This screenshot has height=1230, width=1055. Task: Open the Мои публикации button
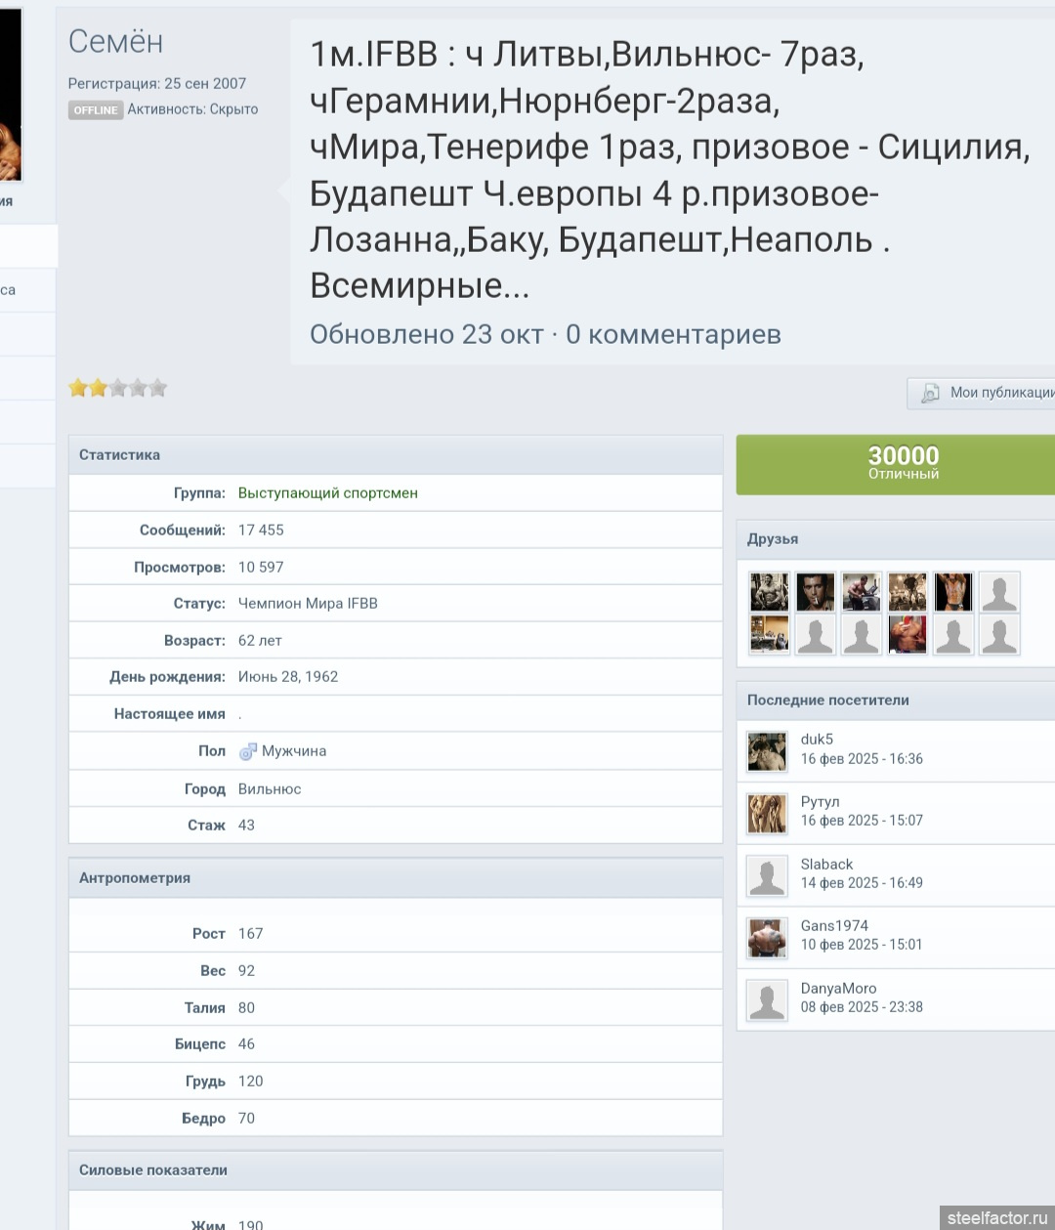982,393
